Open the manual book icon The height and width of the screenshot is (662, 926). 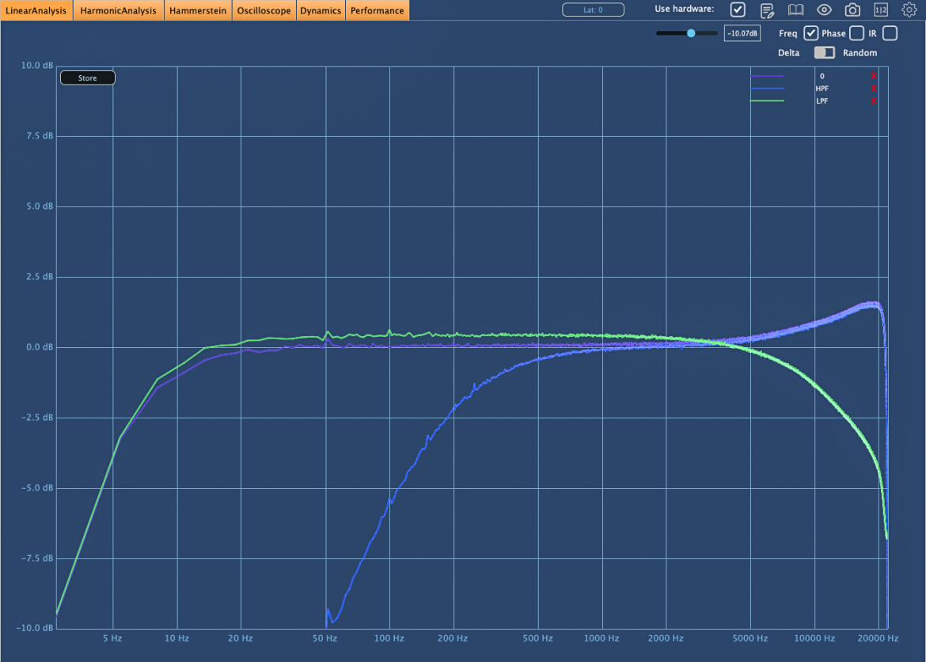(795, 10)
